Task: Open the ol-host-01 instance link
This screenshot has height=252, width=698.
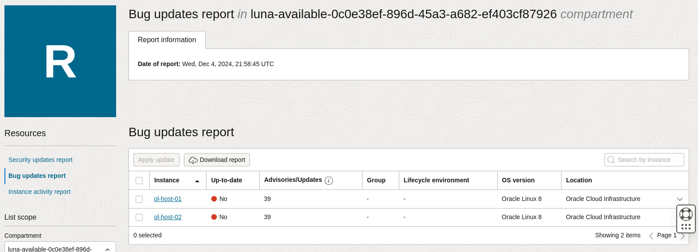Action: [x=168, y=199]
